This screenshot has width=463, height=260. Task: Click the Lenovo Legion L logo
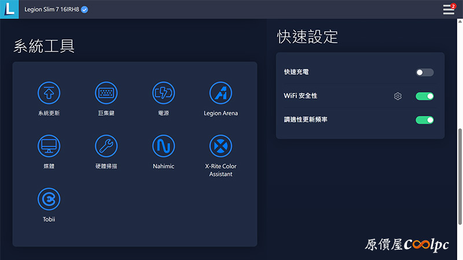[x=9, y=9]
